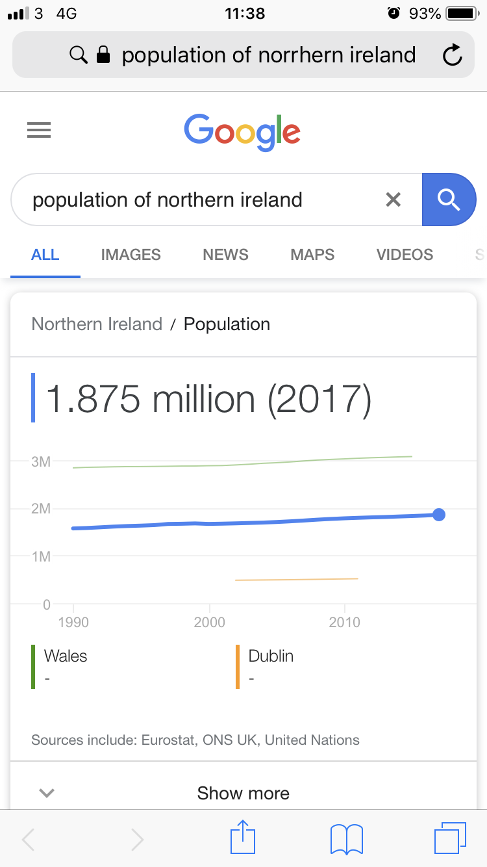Expand the Show more chevron
The image size is (487, 867).
(x=47, y=793)
